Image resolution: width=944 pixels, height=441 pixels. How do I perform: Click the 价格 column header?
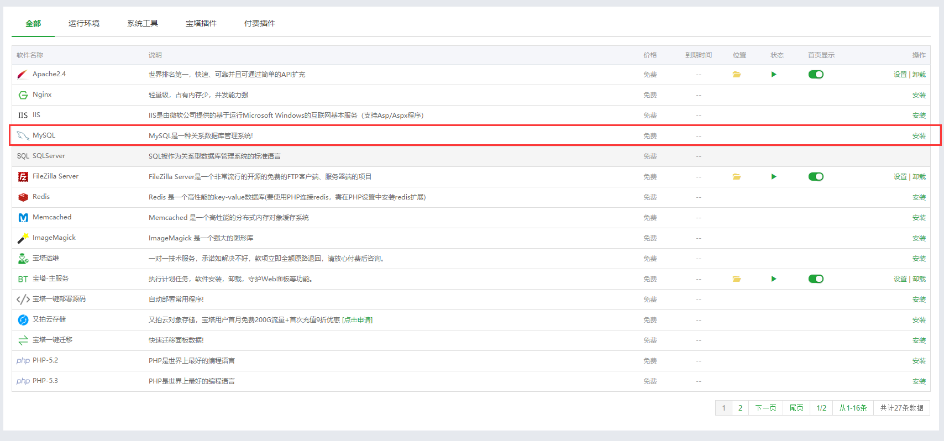click(x=650, y=55)
